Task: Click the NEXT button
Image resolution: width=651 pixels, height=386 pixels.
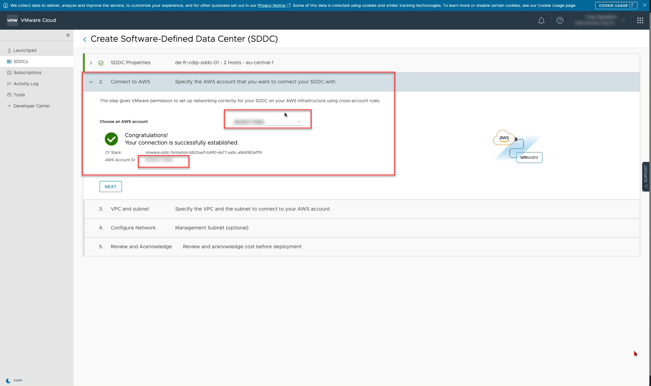Action: tap(110, 187)
